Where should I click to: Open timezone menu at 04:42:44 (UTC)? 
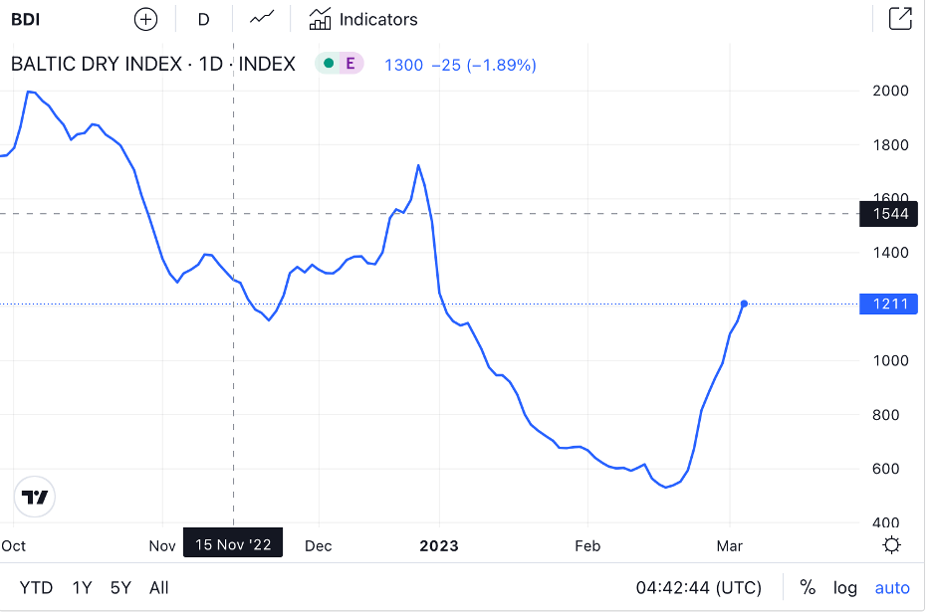pyautogui.click(x=698, y=587)
